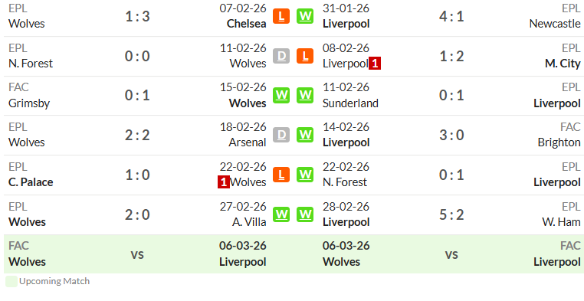Click the grey D badge for N. Forest vs Wolves
Screen dimensions: 584x301
click(281, 56)
